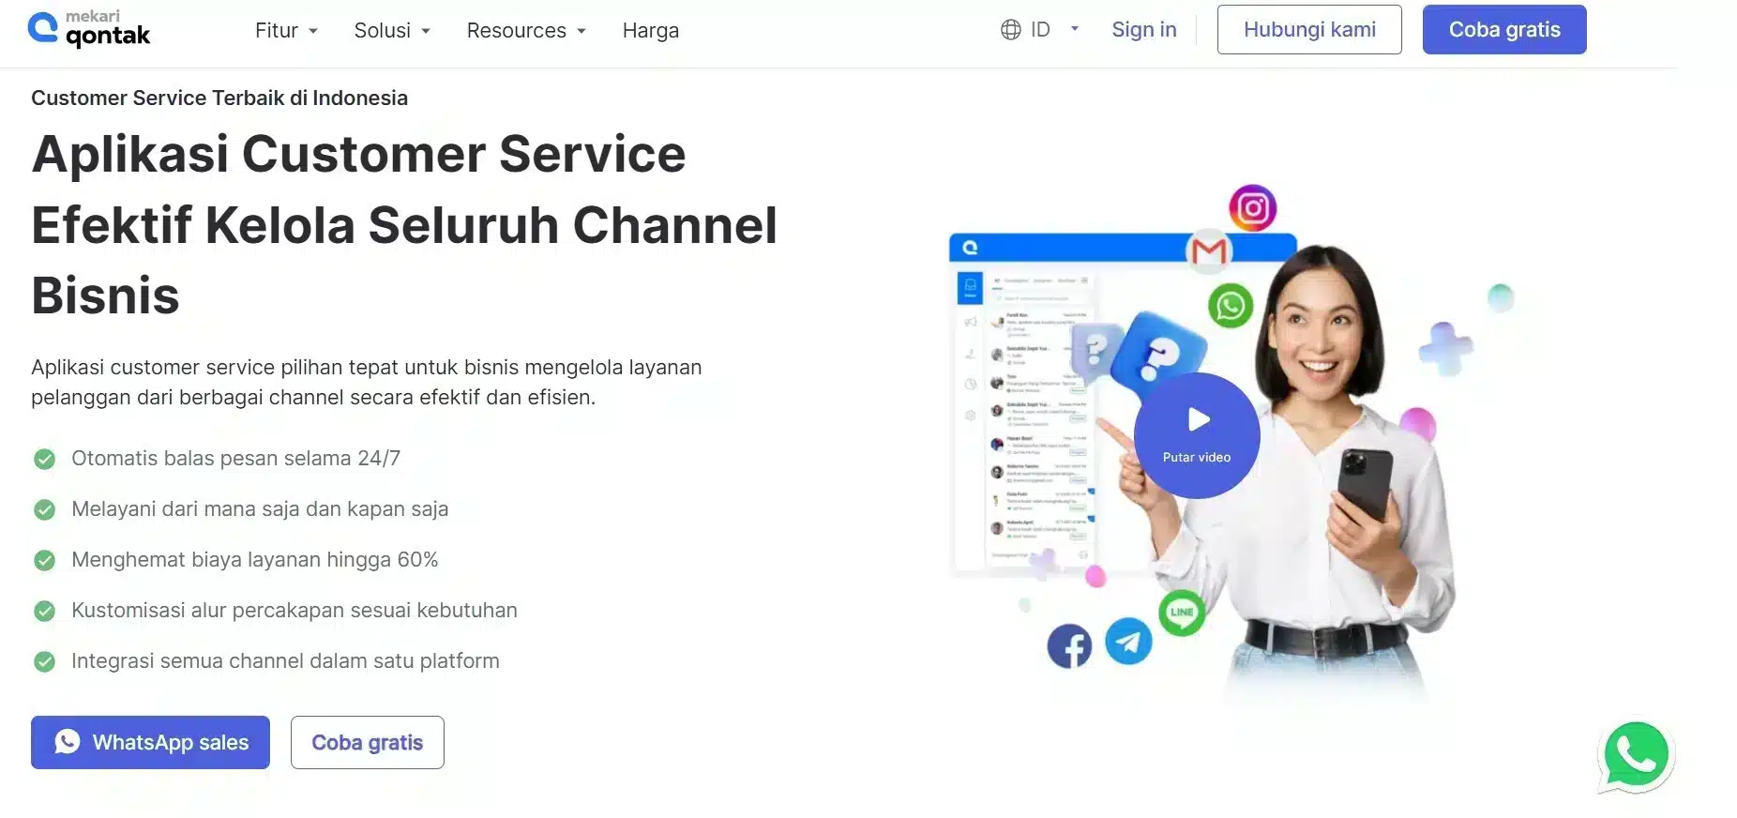Click the green WhatsApp icon in hero image
The image size is (1737, 818).
pos(1231,306)
